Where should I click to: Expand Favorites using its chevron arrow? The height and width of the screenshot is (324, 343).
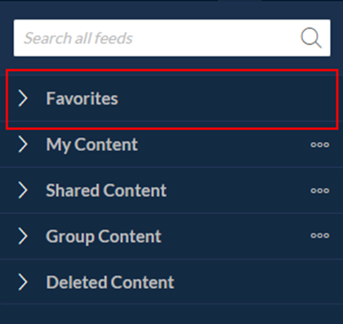pos(23,98)
